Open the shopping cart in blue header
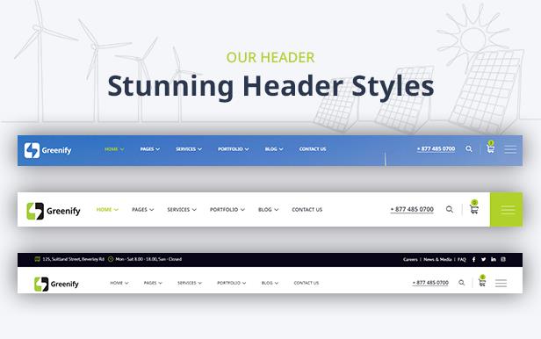 pyautogui.click(x=490, y=148)
